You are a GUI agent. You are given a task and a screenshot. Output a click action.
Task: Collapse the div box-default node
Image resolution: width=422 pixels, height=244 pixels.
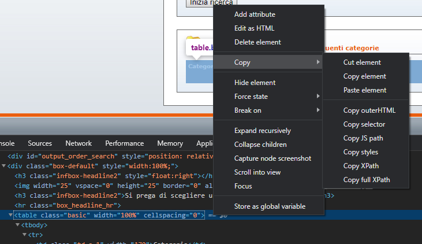[4, 166]
